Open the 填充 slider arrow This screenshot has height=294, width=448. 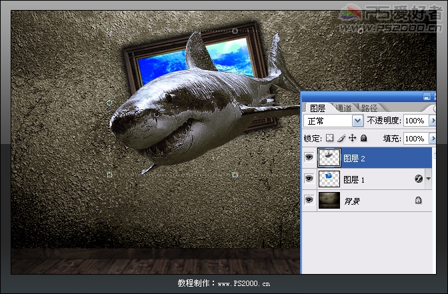(x=433, y=139)
